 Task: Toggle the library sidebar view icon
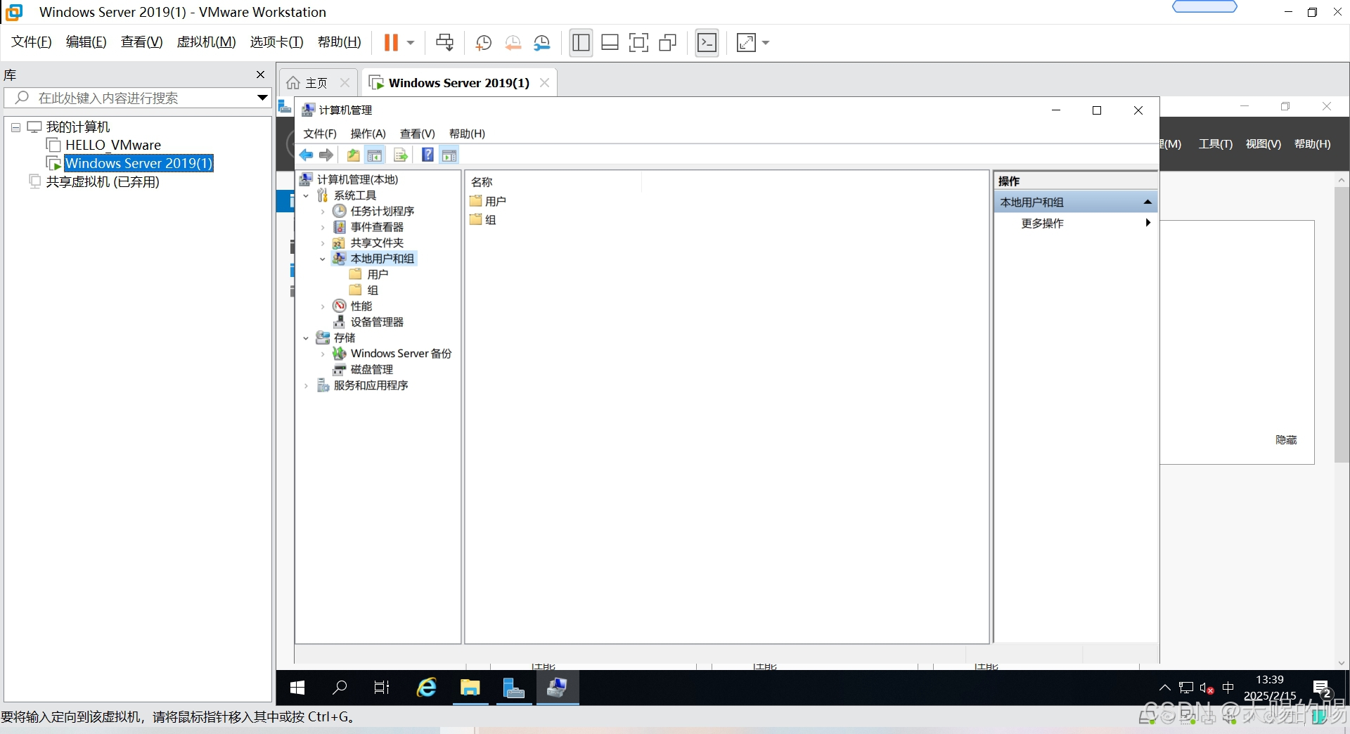pos(581,43)
